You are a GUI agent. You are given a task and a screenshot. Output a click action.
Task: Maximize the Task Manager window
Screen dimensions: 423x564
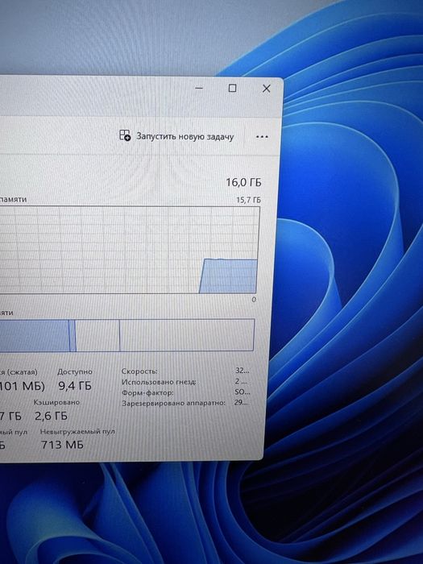click(x=232, y=88)
